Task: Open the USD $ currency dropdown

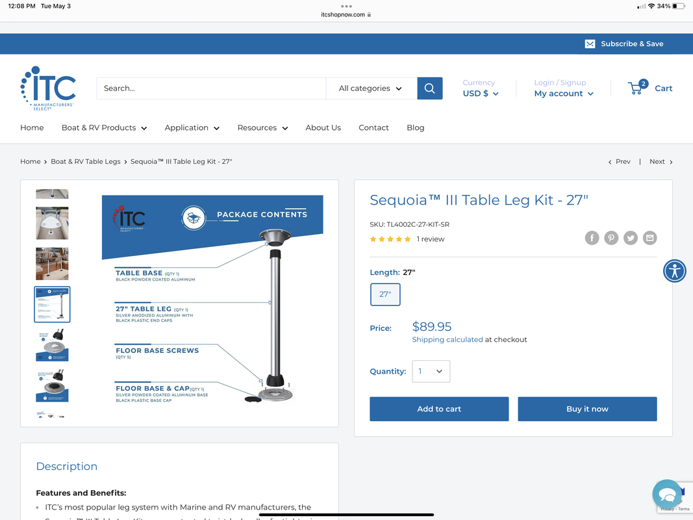Action: tap(481, 94)
